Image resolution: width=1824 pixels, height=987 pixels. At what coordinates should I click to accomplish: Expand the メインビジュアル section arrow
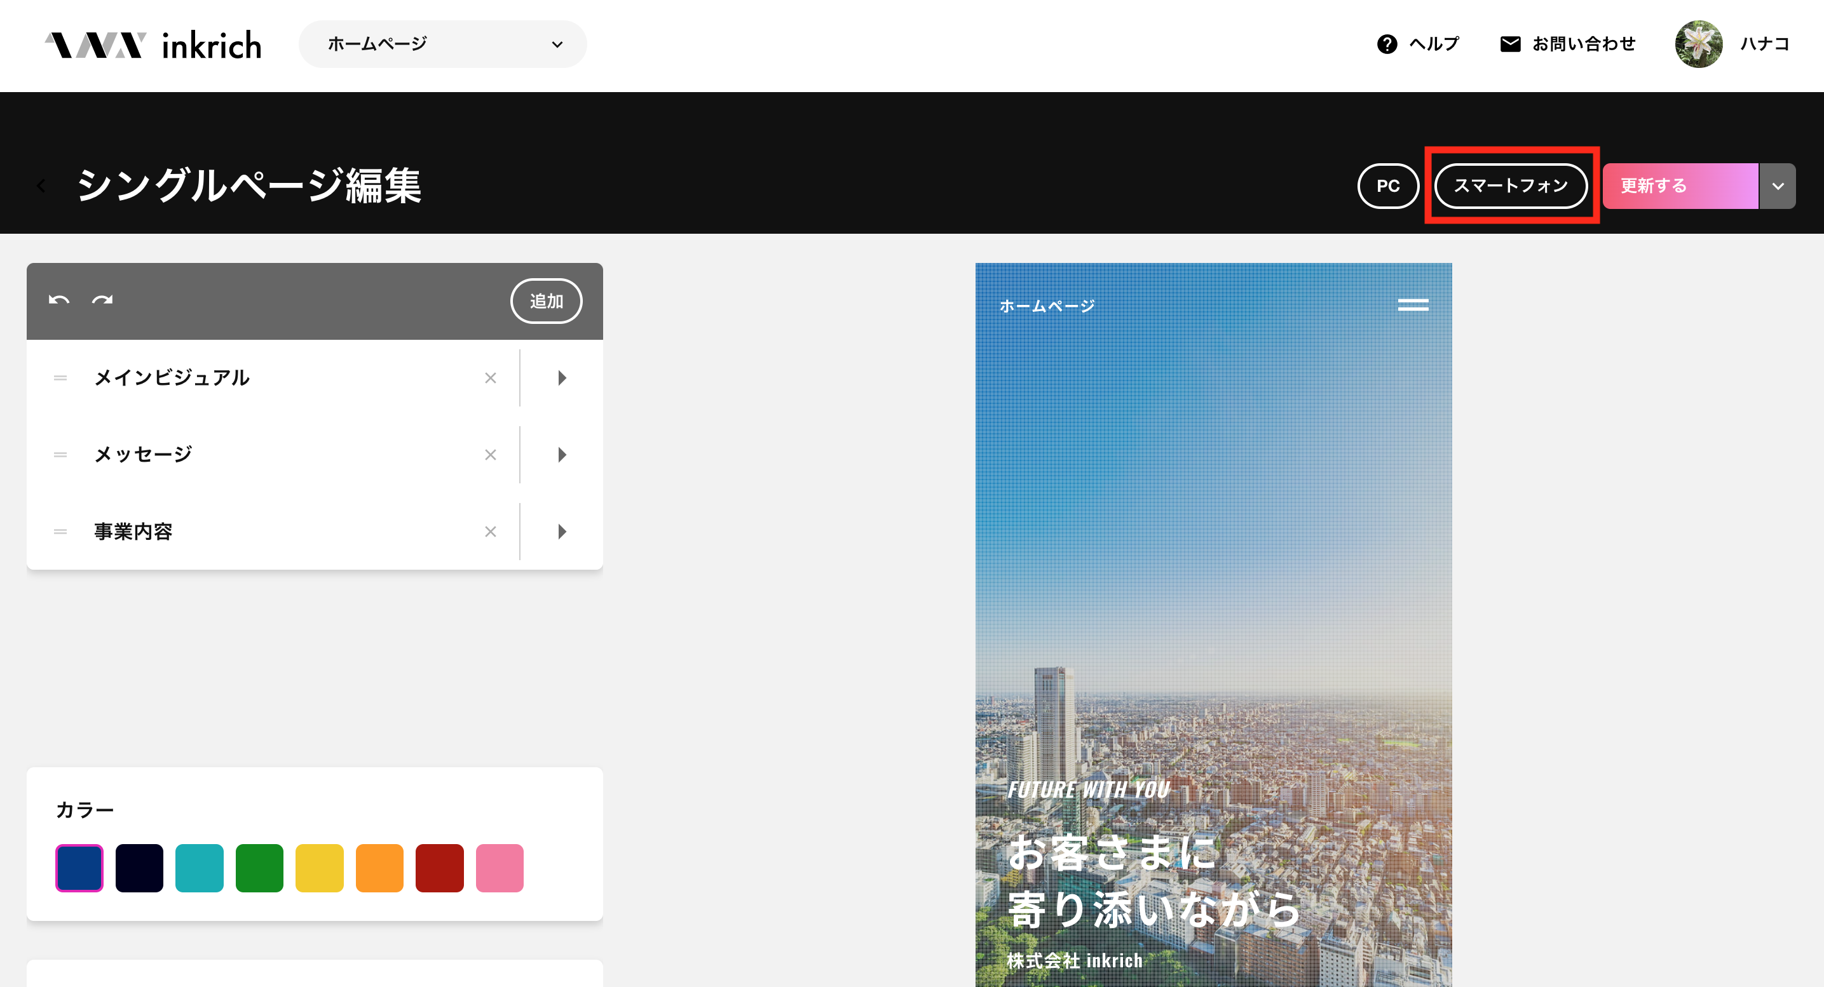(562, 378)
